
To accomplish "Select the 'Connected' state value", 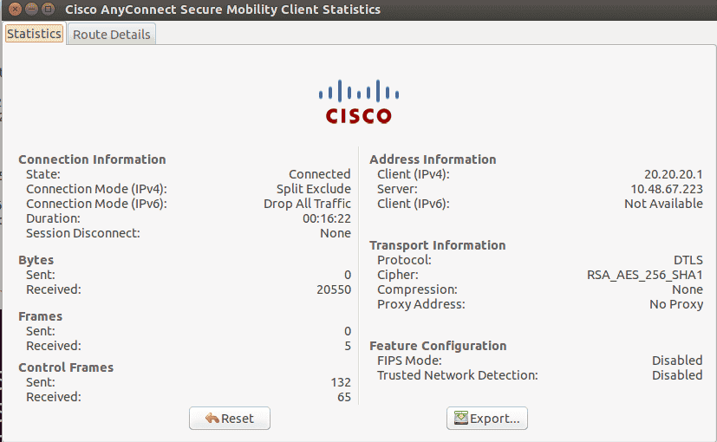I will pos(320,174).
